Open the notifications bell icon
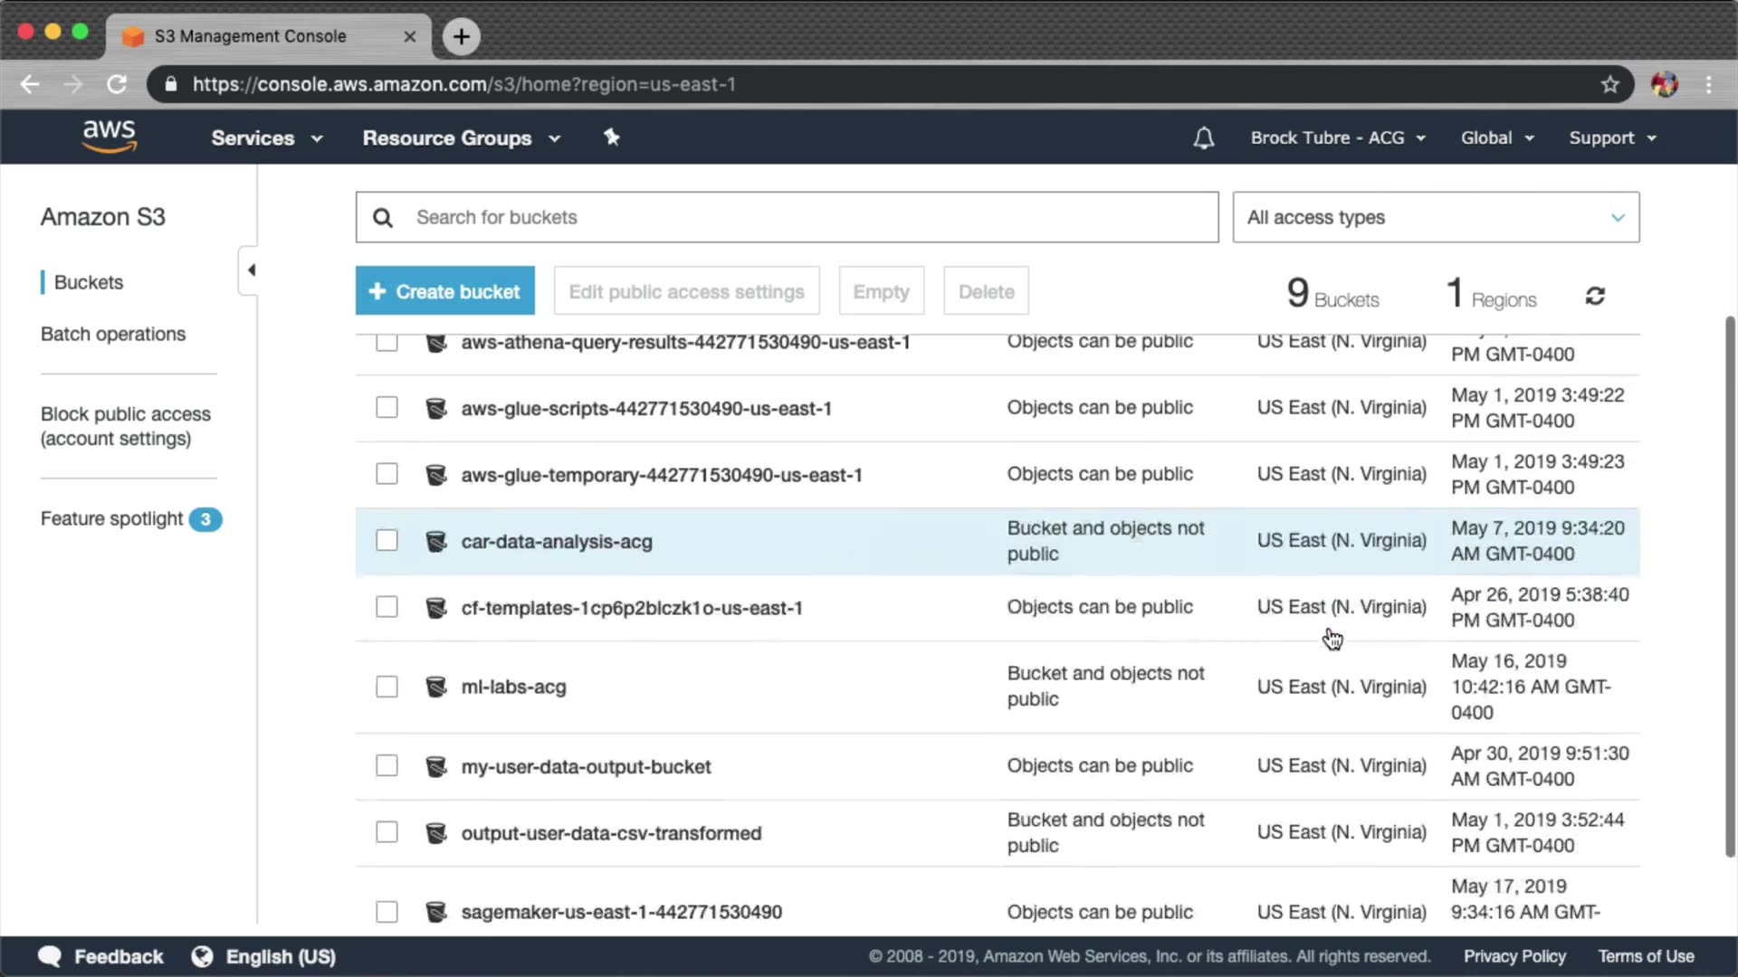 coord(1203,138)
